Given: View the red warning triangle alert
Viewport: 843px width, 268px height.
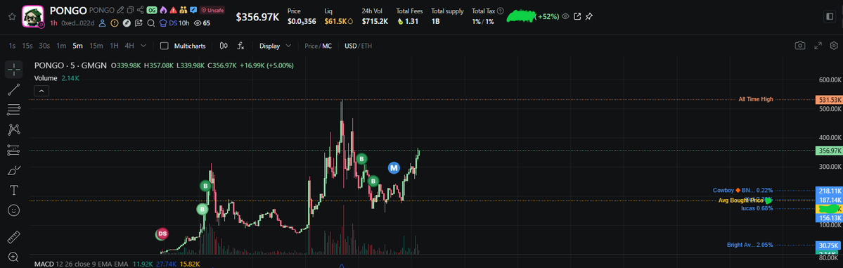Looking at the screenshot, I should (x=173, y=11).
